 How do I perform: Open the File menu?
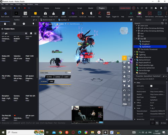pos(2,4)
